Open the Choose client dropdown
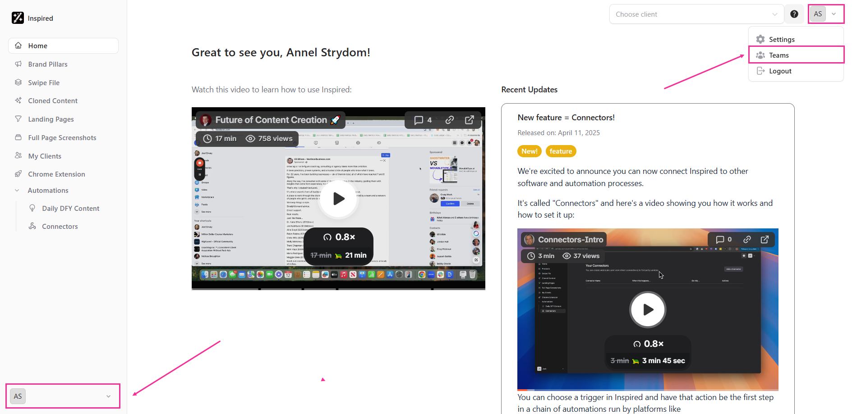Screen dimensions: 866x414 pos(697,14)
